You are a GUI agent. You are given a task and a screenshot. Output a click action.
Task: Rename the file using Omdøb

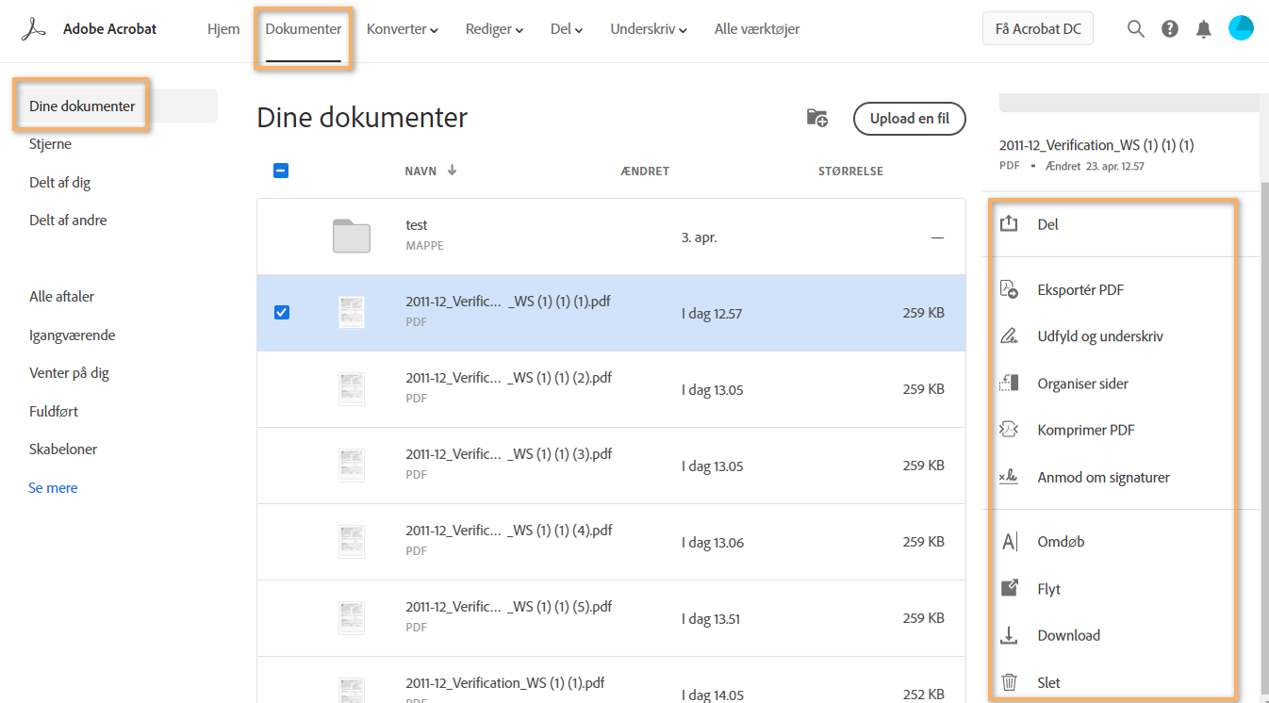(x=1061, y=541)
